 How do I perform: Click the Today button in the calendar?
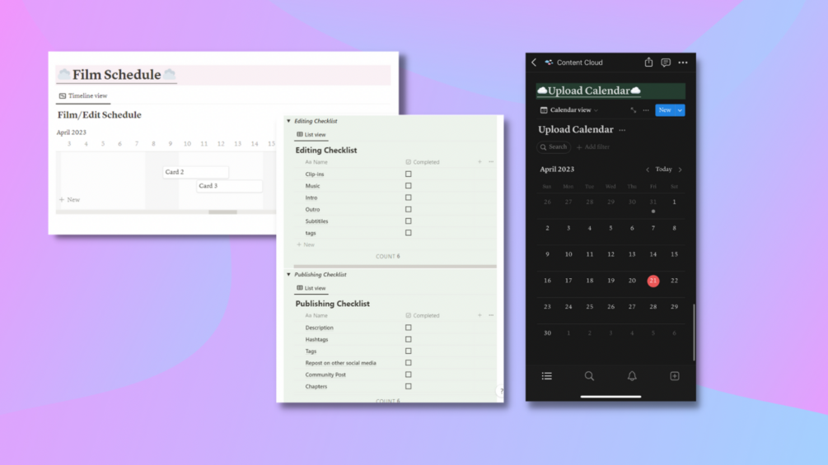664,170
